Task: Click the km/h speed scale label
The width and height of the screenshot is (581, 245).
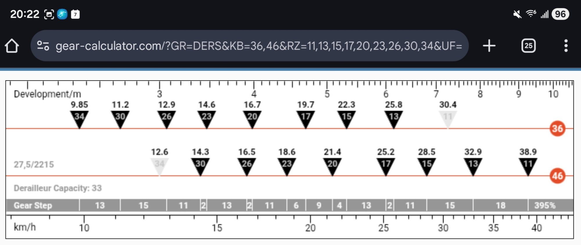Action: coord(25,227)
